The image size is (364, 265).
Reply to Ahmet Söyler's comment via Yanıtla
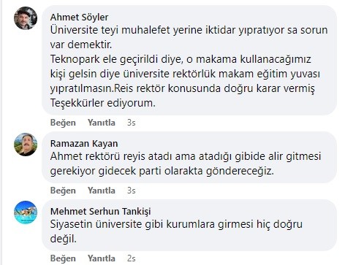pos(102,123)
